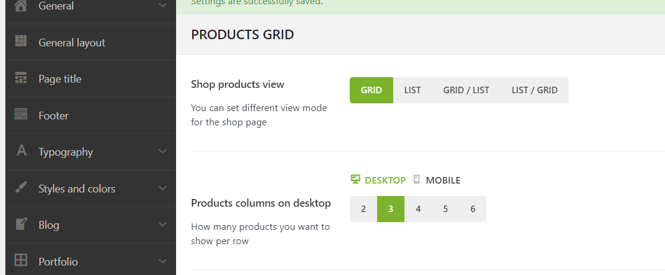This screenshot has height=275, width=665.
Task: Click the Typography letter A icon
Action: tap(21, 151)
